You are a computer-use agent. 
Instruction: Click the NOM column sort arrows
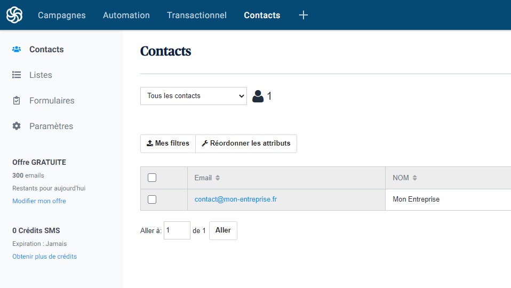click(x=415, y=178)
